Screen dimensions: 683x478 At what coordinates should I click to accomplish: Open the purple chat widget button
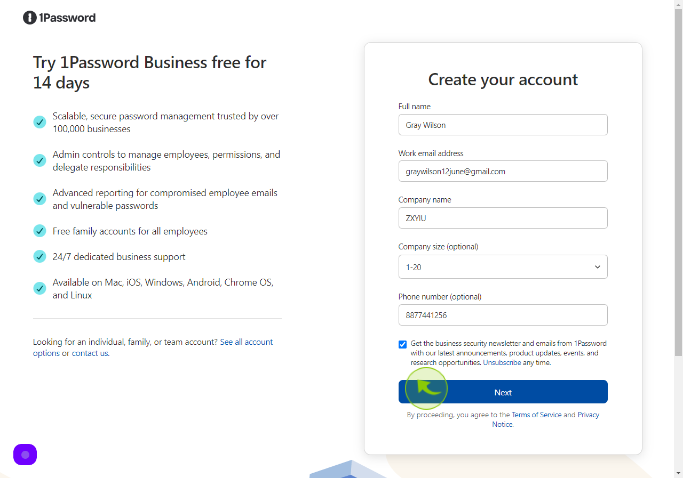[25, 455]
